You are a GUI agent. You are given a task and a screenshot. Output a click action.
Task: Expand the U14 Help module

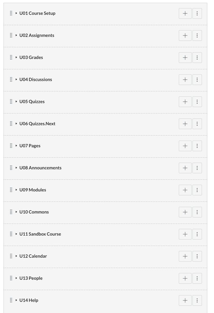coord(16,300)
